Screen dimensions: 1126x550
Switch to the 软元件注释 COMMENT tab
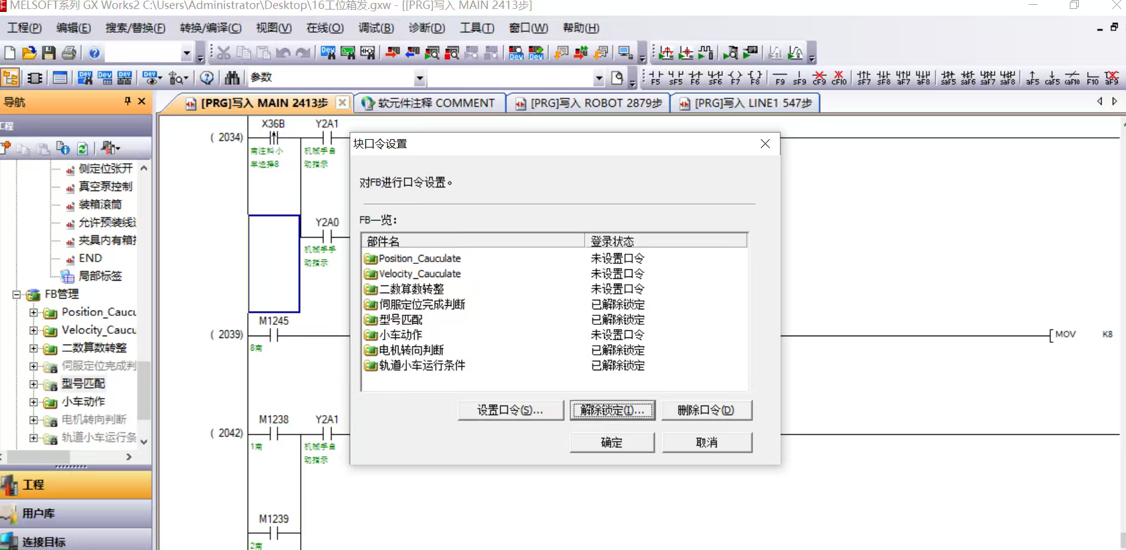point(429,103)
